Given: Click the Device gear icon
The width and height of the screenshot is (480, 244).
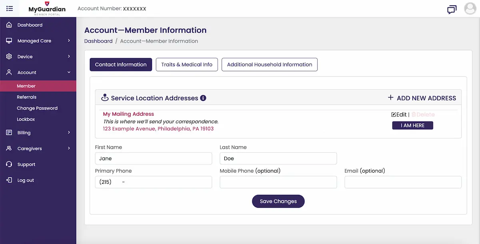Looking at the screenshot, I should pyautogui.click(x=9, y=57).
